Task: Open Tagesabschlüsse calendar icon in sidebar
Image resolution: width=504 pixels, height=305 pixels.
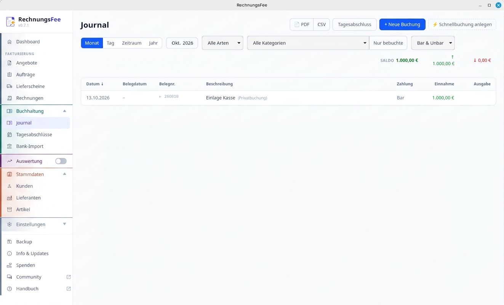Action: (10, 135)
